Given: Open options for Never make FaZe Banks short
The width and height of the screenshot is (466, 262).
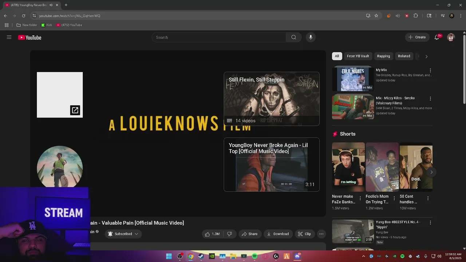Looking at the screenshot, I should click(360, 198).
